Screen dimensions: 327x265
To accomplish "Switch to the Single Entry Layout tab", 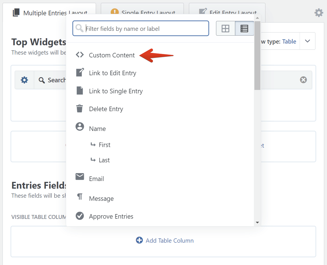I will coord(142,8).
